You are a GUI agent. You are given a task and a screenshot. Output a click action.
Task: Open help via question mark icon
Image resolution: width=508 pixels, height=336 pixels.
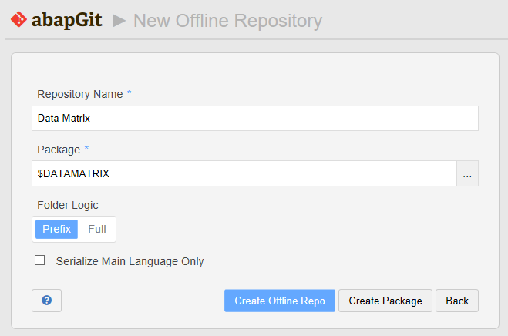point(47,301)
